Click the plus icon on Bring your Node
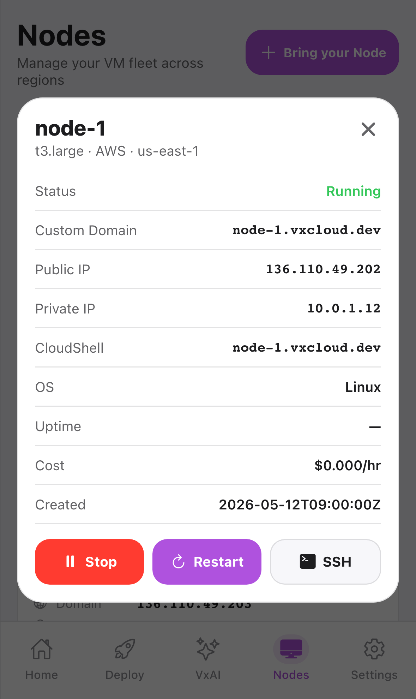Viewport: 416px width, 699px height. (269, 53)
